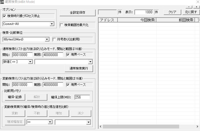
Task: Open the 数値:[ == ] condition dropdown
Action: tap(30, 62)
